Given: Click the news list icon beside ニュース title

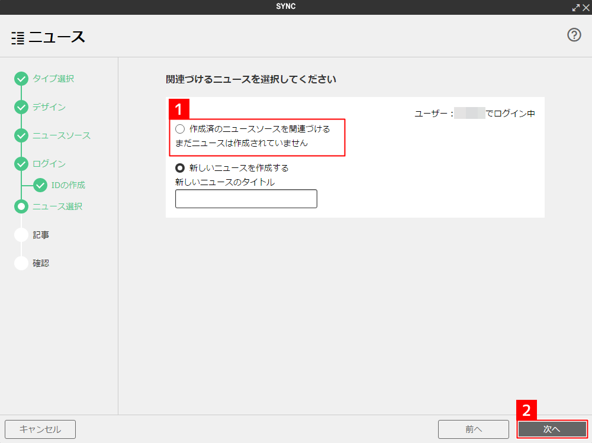Looking at the screenshot, I should click(18, 38).
